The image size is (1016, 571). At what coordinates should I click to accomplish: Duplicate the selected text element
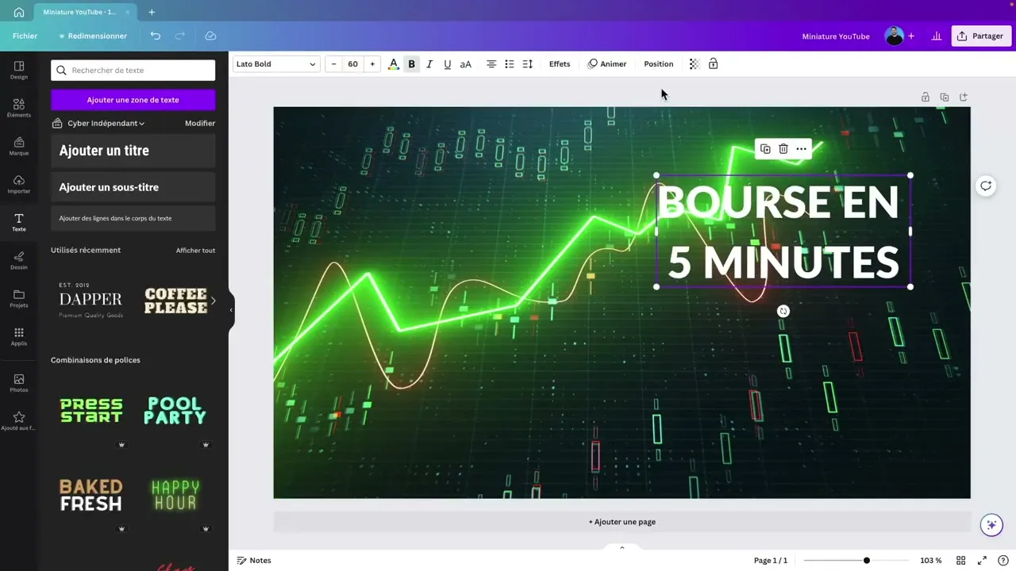click(764, 148)
